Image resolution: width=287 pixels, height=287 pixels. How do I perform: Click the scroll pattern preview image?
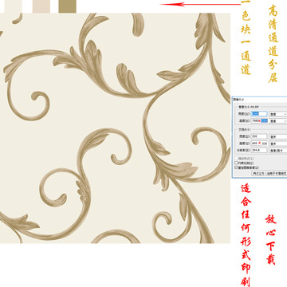click(115, 128)
